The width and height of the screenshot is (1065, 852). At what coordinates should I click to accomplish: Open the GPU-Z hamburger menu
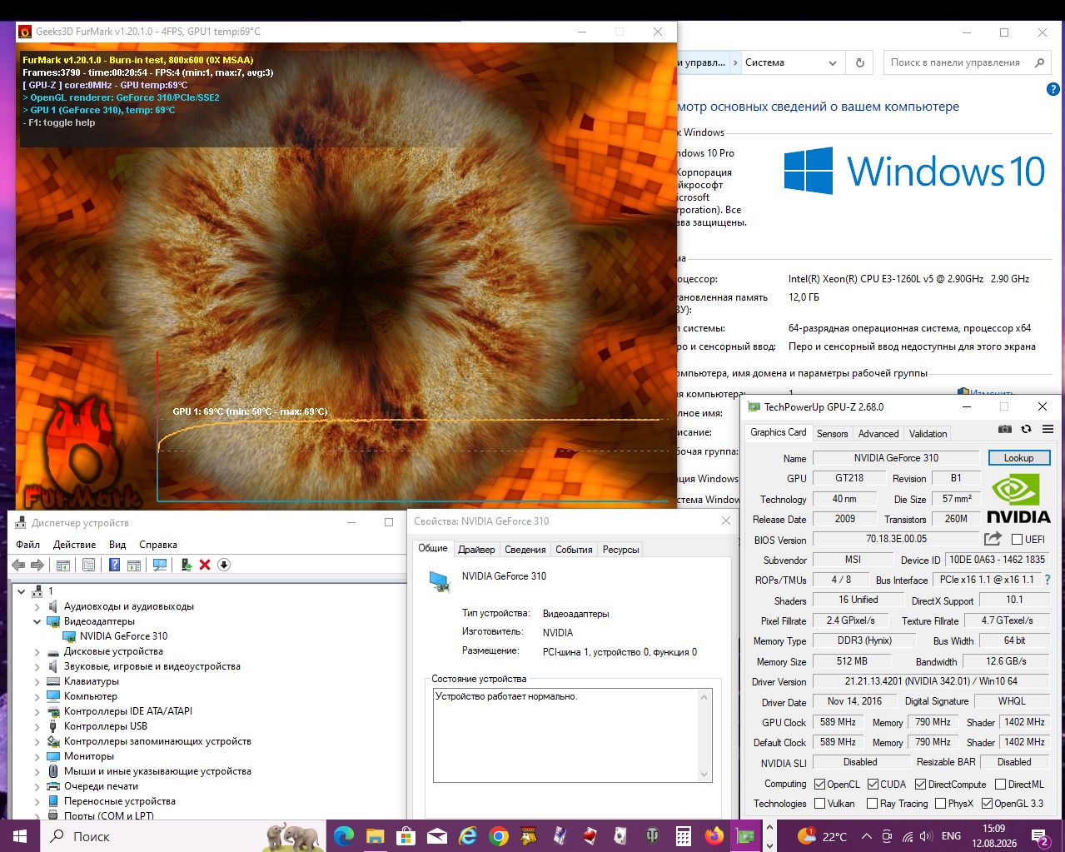tap(1048, 429)
